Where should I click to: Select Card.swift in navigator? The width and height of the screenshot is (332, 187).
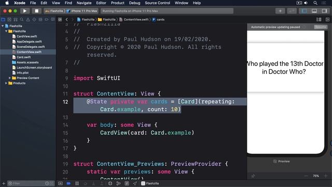pos(23,57)
